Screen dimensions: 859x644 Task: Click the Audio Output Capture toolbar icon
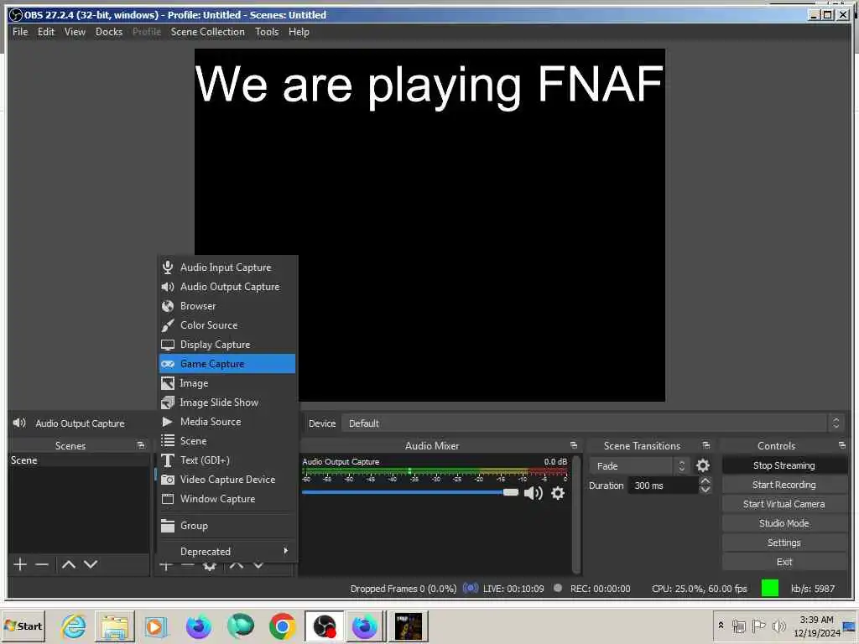pyautogui.click(x=19, y=423)
